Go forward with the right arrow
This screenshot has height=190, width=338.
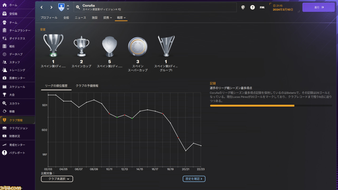point(51,7)
